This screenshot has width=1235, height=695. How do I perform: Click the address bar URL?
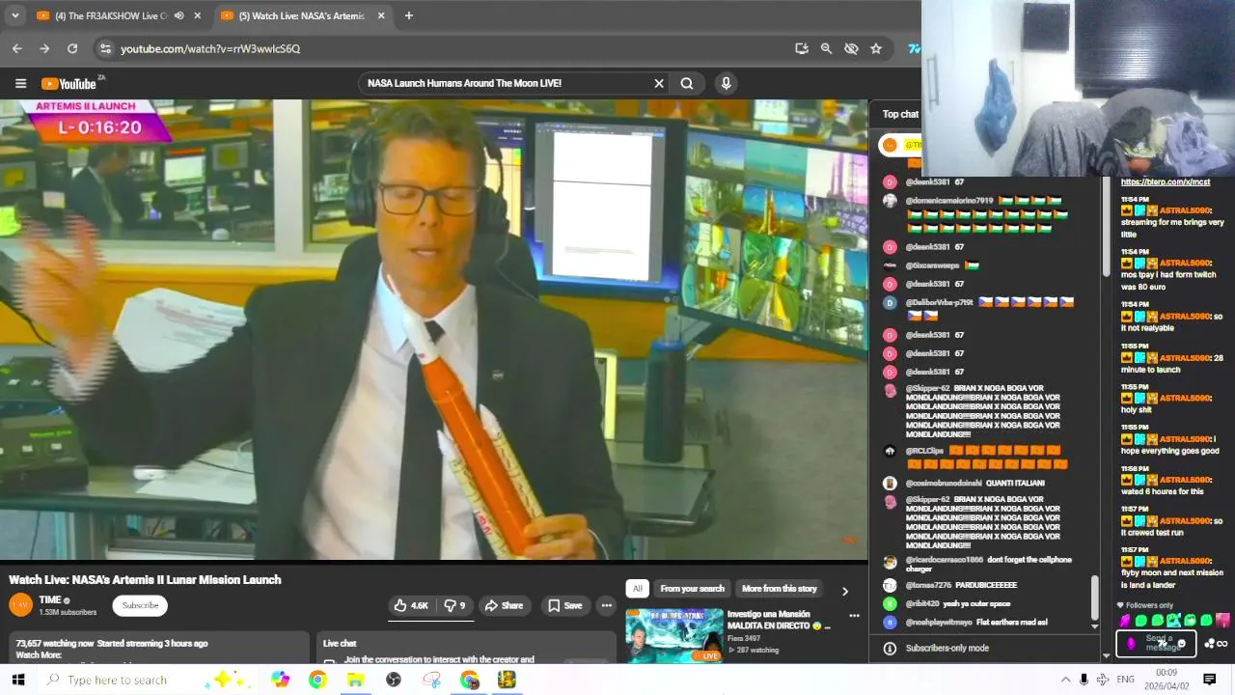click(x=210, y=48)
